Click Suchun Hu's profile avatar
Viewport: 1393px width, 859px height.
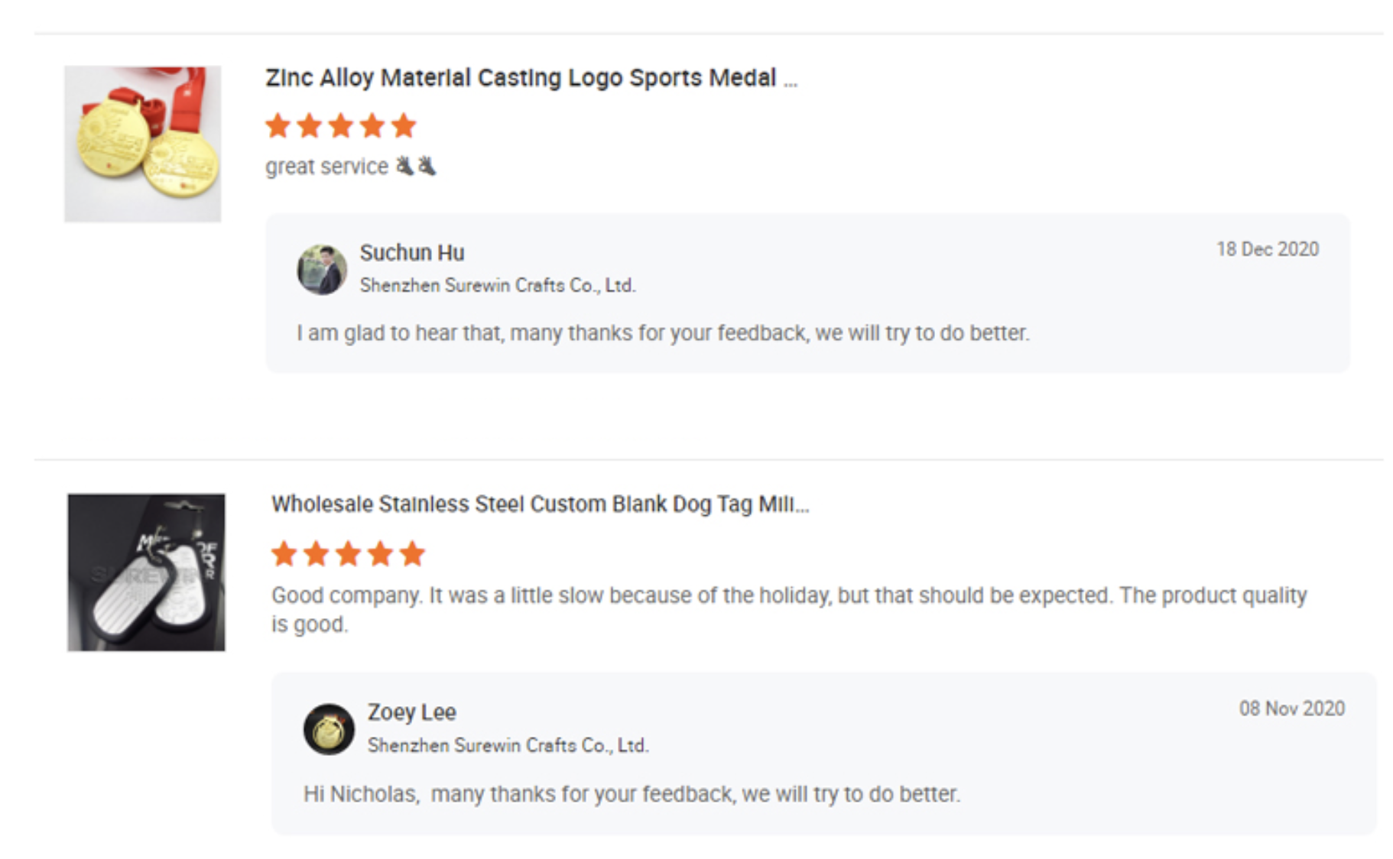pyautogui.click(x=322, y=270)
